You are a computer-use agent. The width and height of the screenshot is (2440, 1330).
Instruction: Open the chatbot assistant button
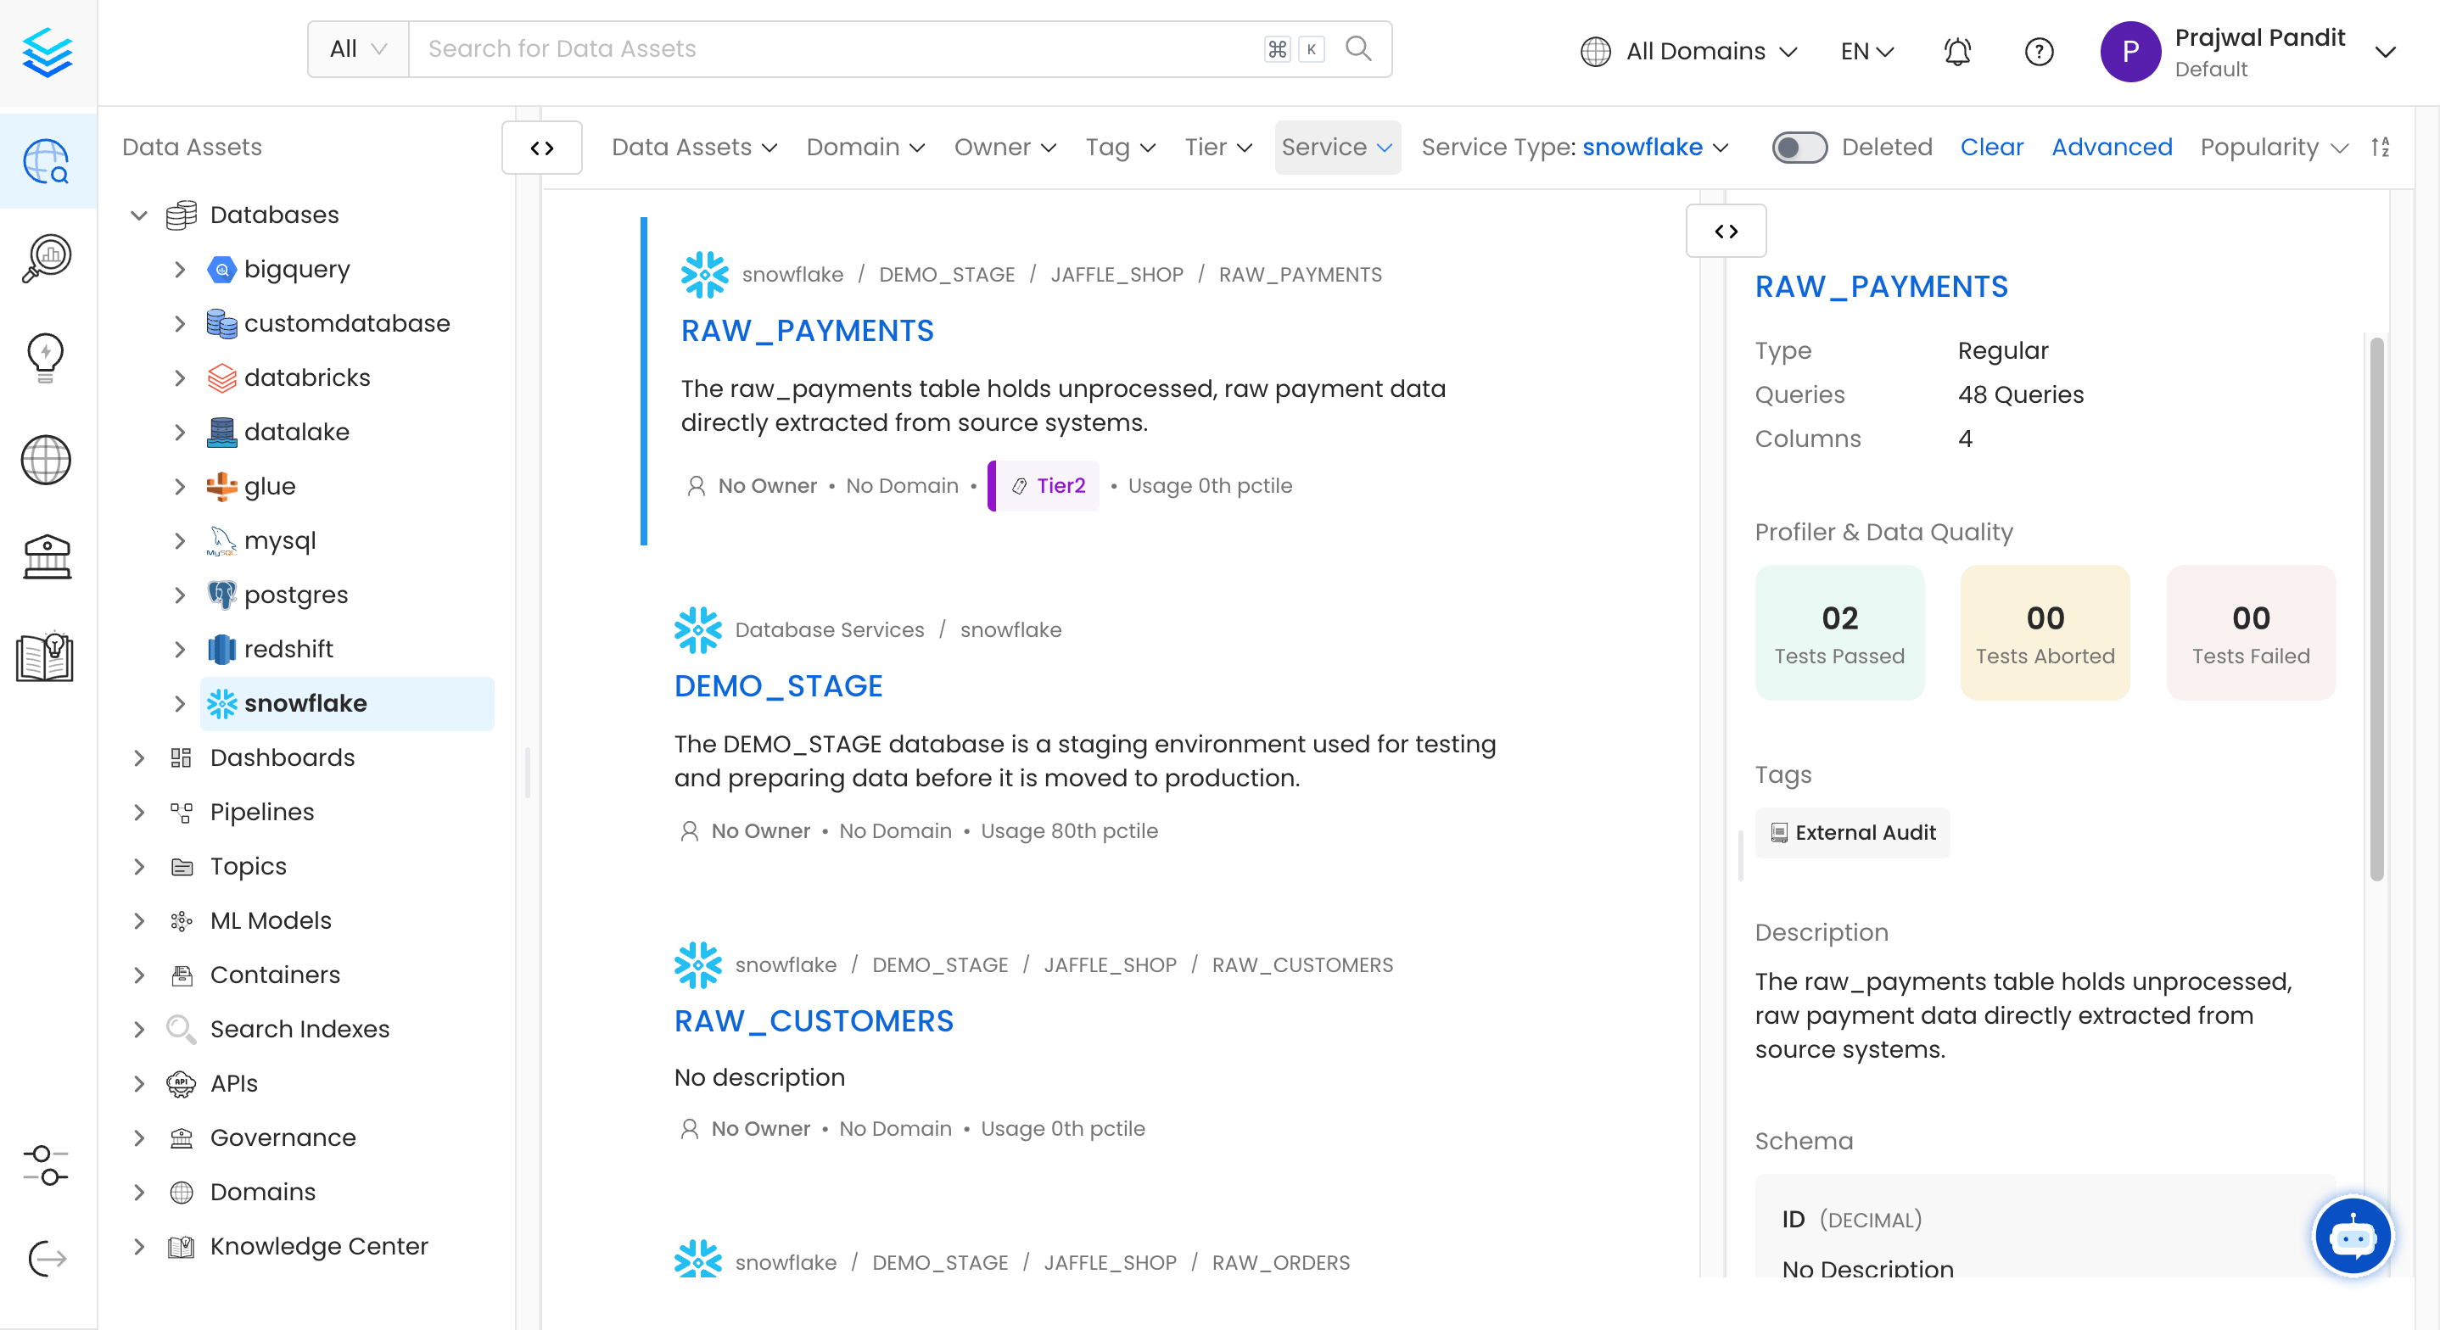pos(2353,1236)
